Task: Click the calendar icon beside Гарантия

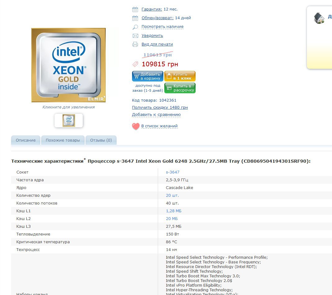Action: 135,9
